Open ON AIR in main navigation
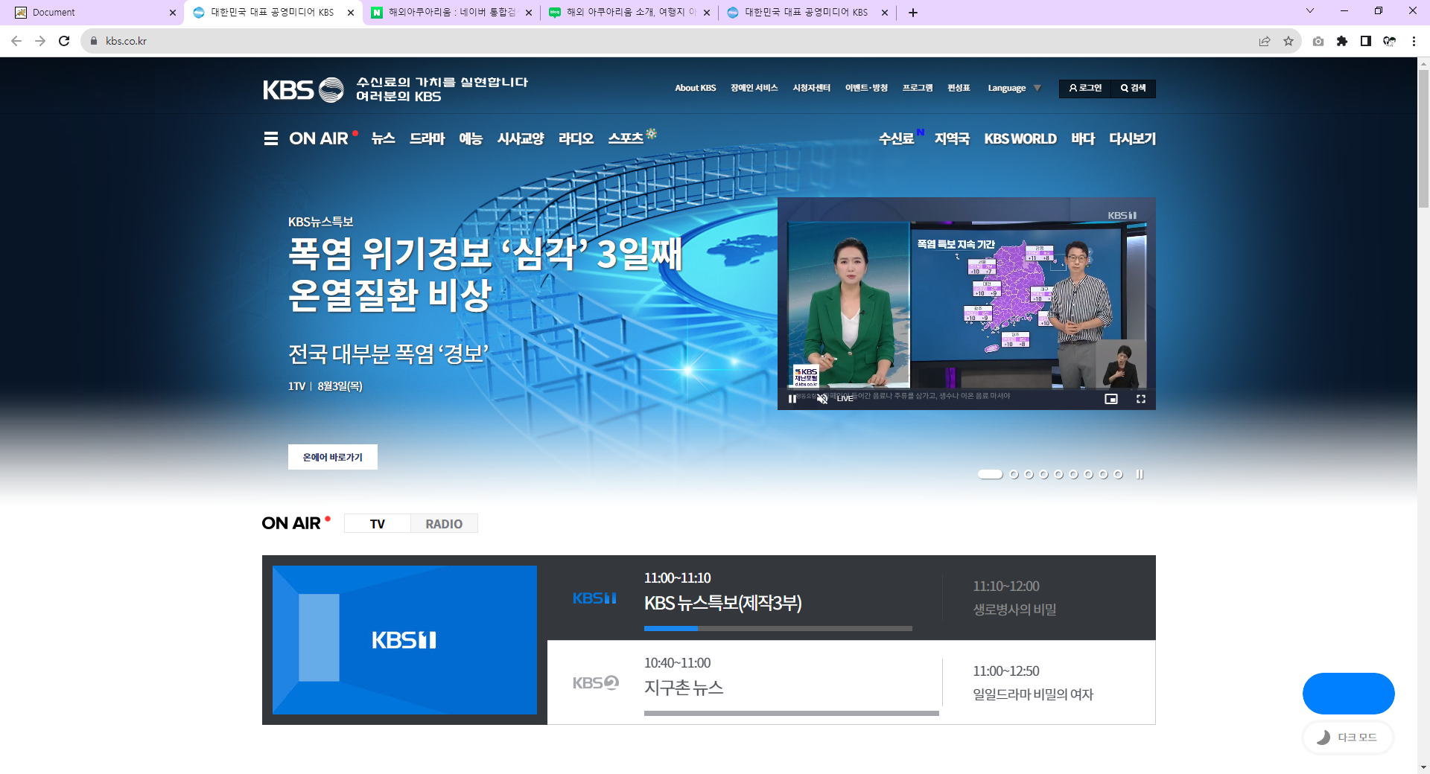 coord(319,138)
